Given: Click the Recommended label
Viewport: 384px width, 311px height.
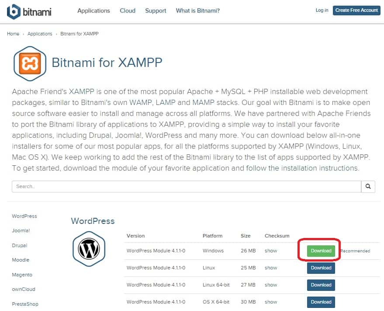Looking at the screenshot, I should [355, 251].
